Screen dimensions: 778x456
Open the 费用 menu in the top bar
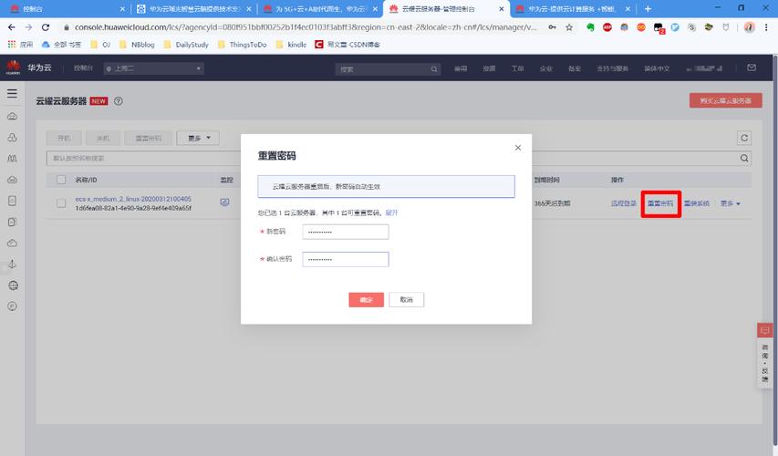461,68
